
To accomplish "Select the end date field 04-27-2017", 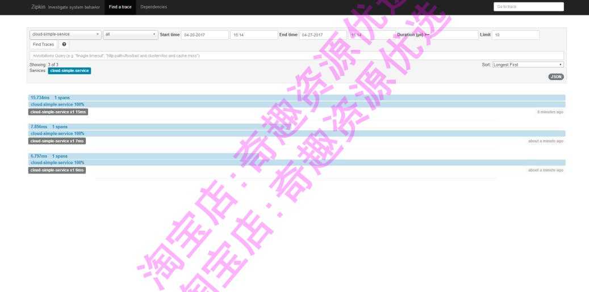I will 323,35.
